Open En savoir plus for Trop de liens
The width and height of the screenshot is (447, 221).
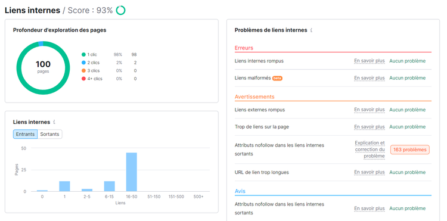pyautogui.click(x=369, y=127)
